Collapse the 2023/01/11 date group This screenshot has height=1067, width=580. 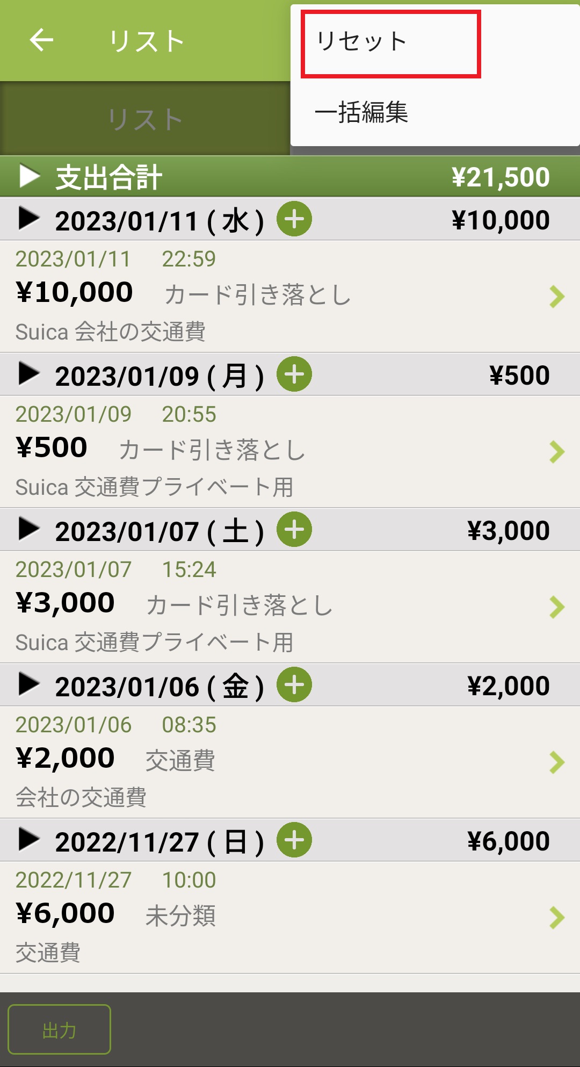[x=29, y=219]
